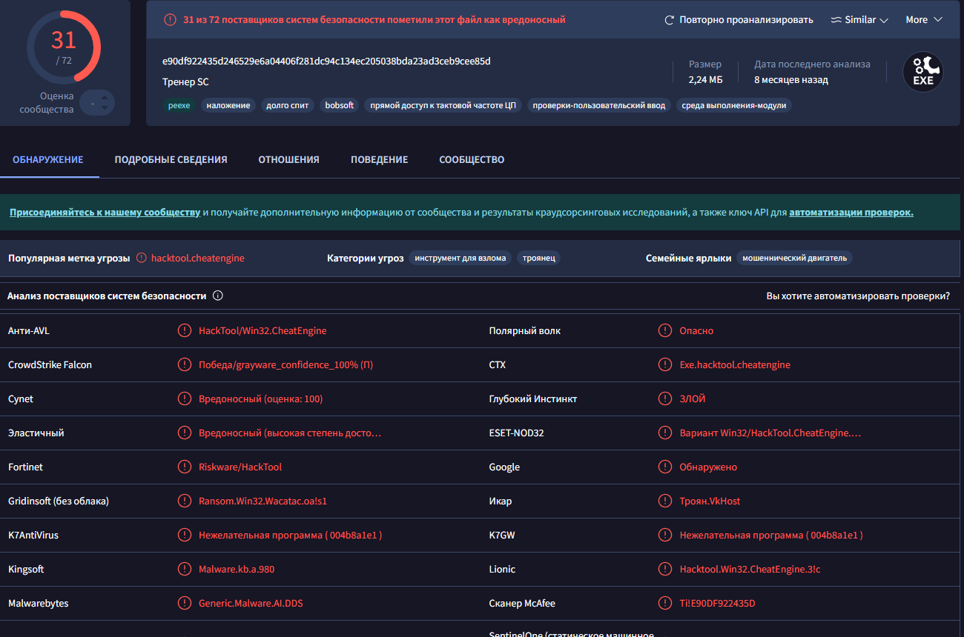Image resolution: width=964 pixels, height=637 pixels.
Task: Select the bobsoft tag
Action: point(340,105)
